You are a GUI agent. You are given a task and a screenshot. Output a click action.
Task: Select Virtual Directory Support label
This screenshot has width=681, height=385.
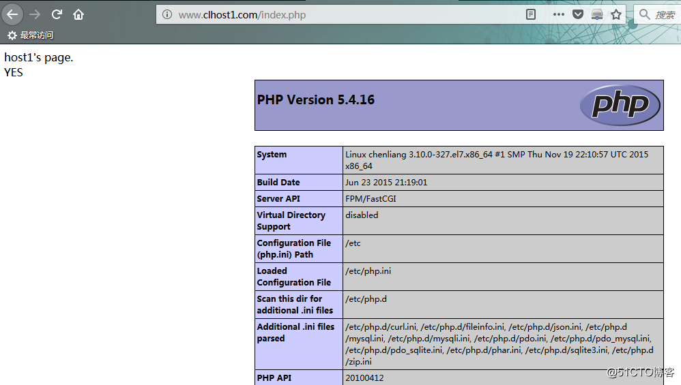[291, 221]
